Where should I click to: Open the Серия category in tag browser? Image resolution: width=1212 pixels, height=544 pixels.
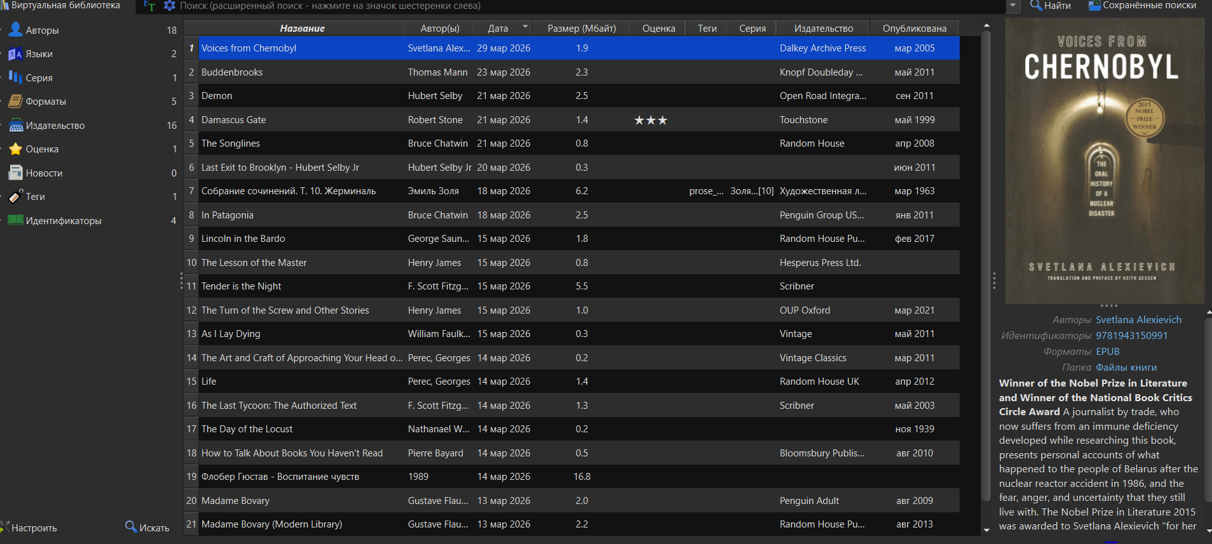click(x=39, y=77)
